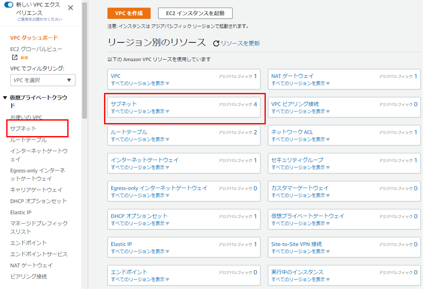
Task: Expand all regions under Egress-only card
Action: coord(140,196)
